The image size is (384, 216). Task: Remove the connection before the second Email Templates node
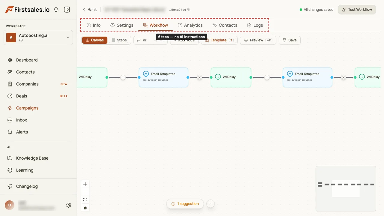click(267, 77)
